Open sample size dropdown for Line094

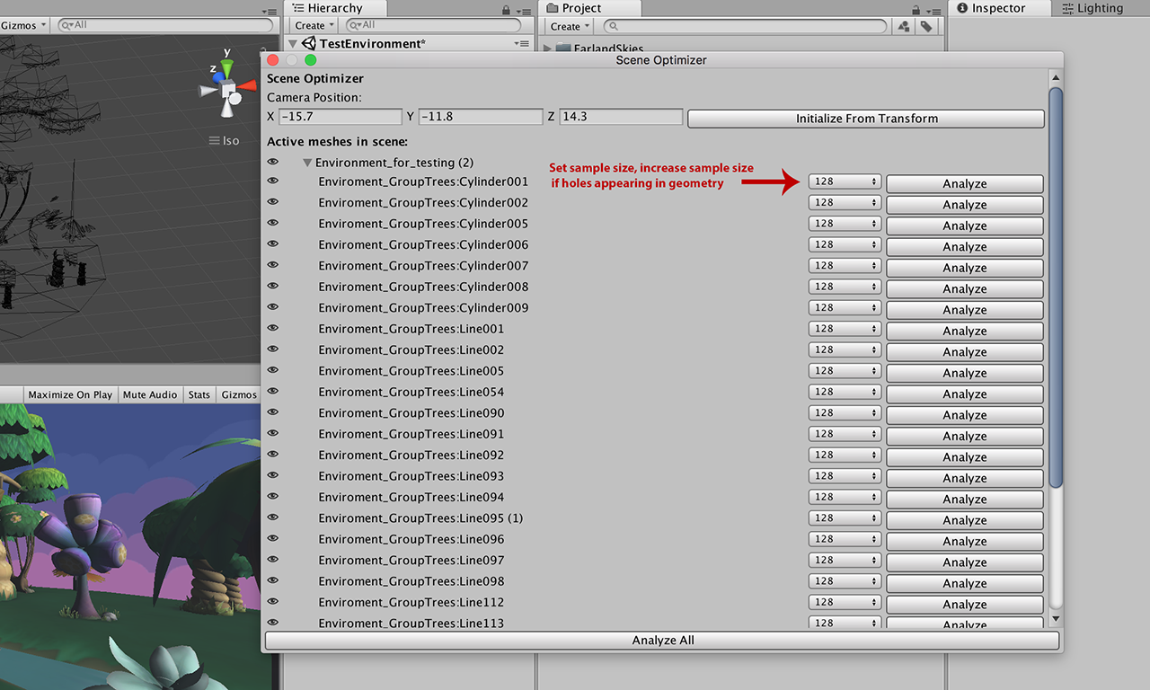845,497
